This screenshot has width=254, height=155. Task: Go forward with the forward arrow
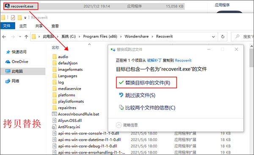(13, 37)
